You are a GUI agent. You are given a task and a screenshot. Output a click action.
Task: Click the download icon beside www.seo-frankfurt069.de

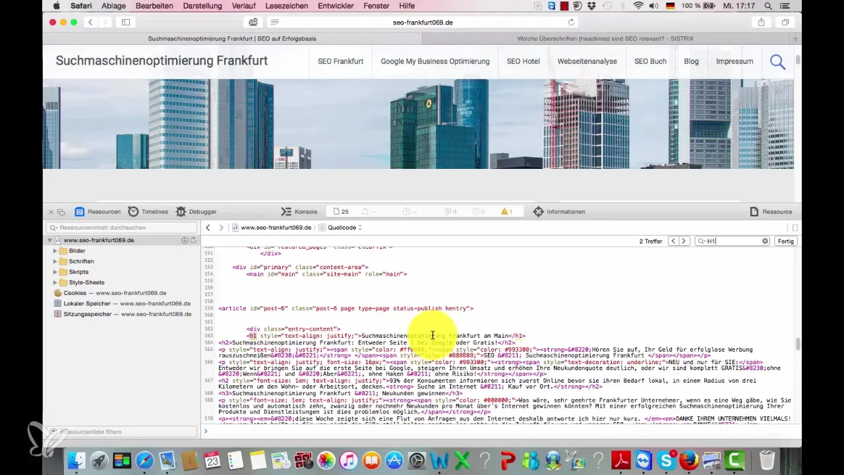pos(185,240)
